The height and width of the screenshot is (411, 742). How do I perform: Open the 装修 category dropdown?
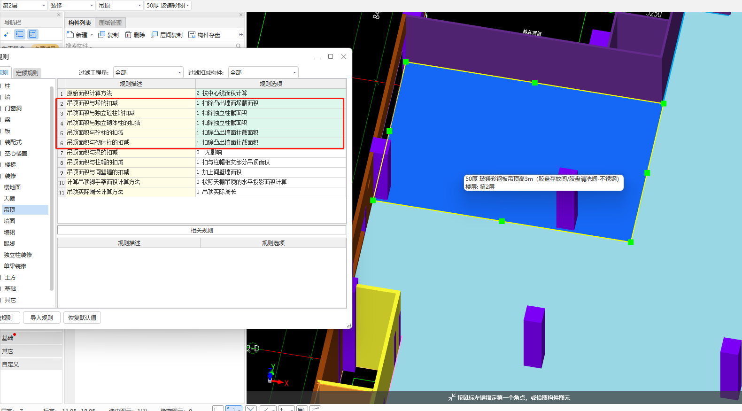click(x=72, y=6)
